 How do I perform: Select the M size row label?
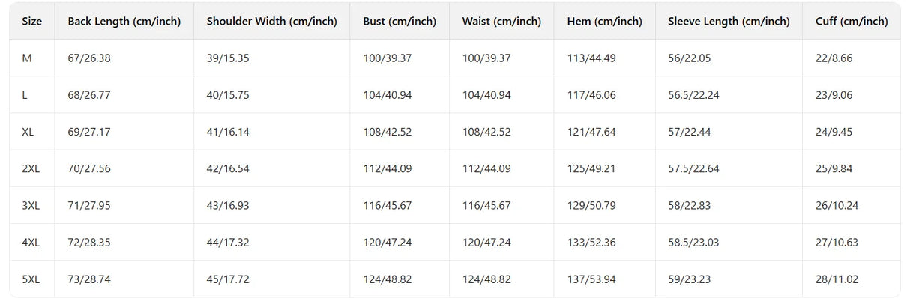pos(27,58)
